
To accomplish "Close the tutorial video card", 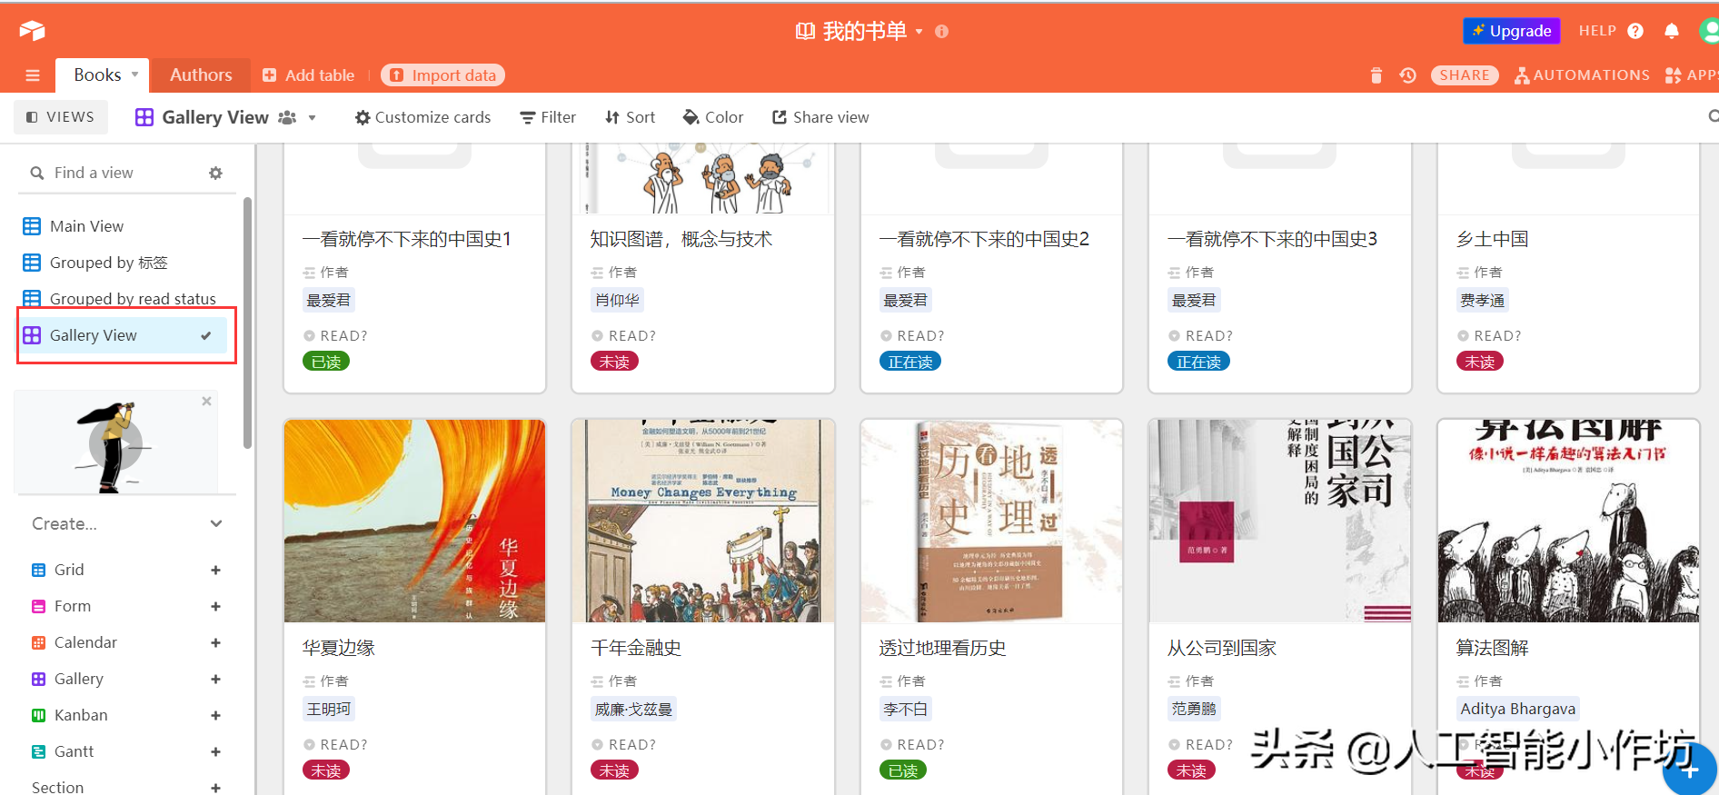I will click(206, 401).
